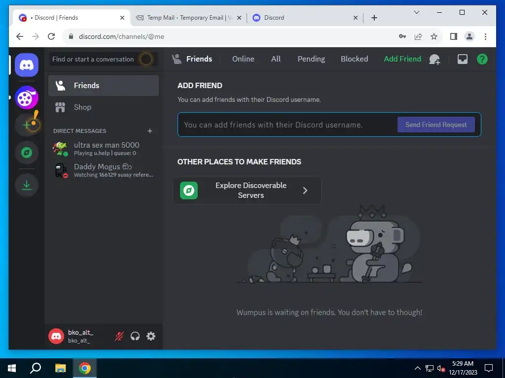Close the Discord | Friends tab
This screenshot has height=378, width=505.
122,18
